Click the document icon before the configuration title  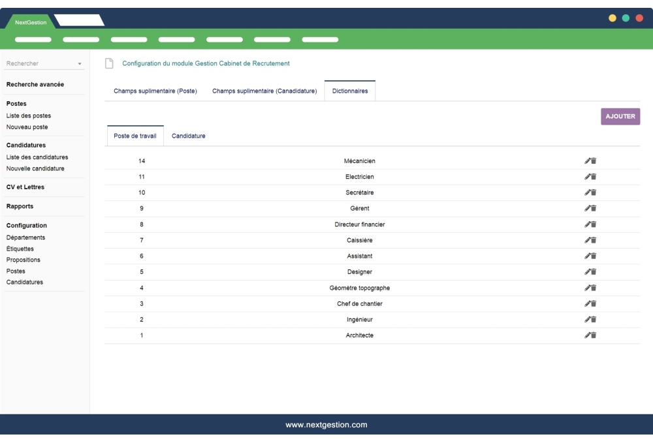click(x=108, y=63)
